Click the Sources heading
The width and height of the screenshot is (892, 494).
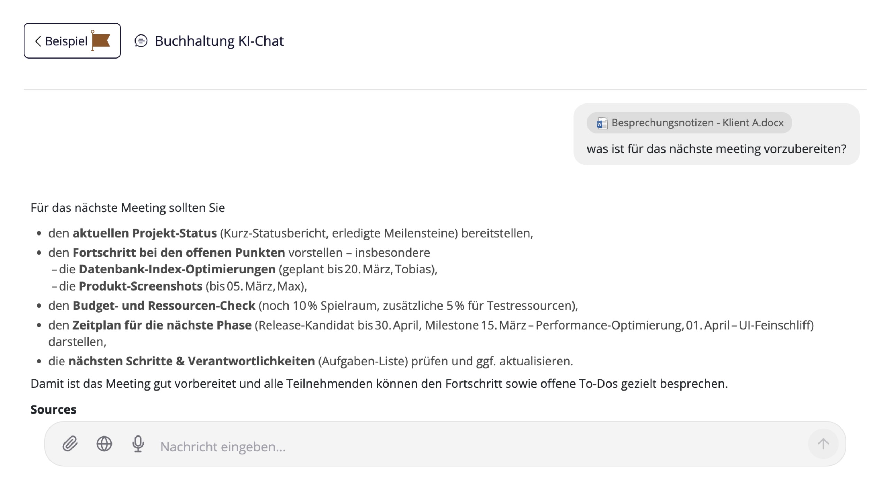pos(53,410)
